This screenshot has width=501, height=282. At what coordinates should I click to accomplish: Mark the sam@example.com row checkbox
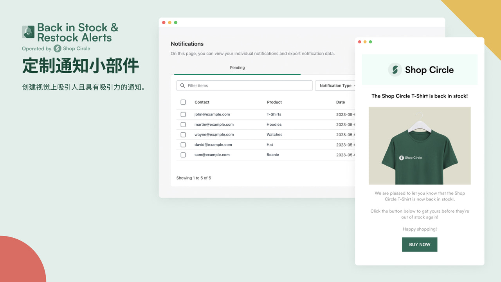[x=183, y=155]
